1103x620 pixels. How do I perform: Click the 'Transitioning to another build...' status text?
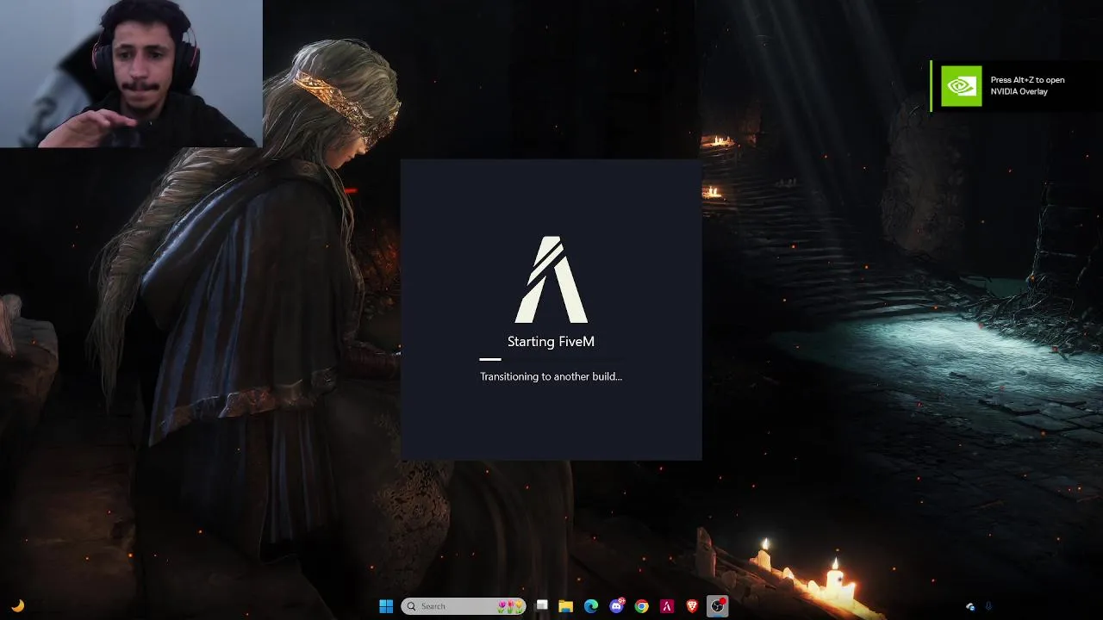click(551, 376)
